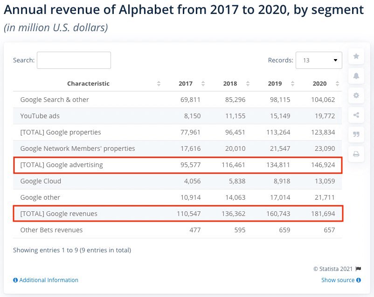Image resolution: width=374 pixels, height=297 pixels.
Task: Click the Google other value 21,711
Action: [325, 197]
